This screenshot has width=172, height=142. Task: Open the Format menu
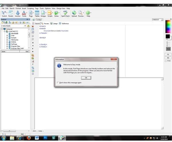tap(18, 8)
